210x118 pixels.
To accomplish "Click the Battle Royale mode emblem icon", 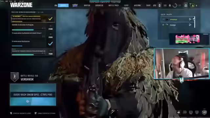I will pos(15,77).
